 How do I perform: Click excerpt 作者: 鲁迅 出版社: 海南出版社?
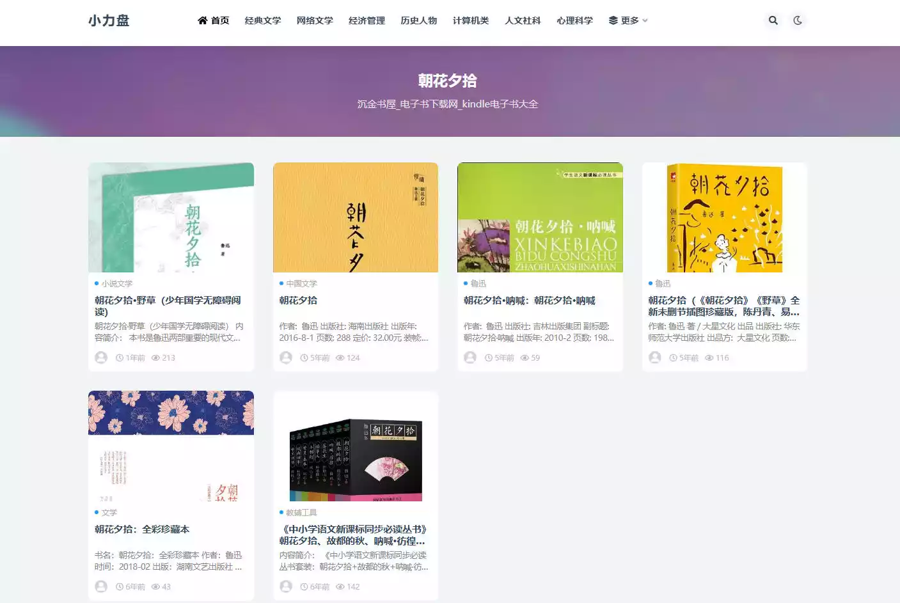tap(354, 332)
